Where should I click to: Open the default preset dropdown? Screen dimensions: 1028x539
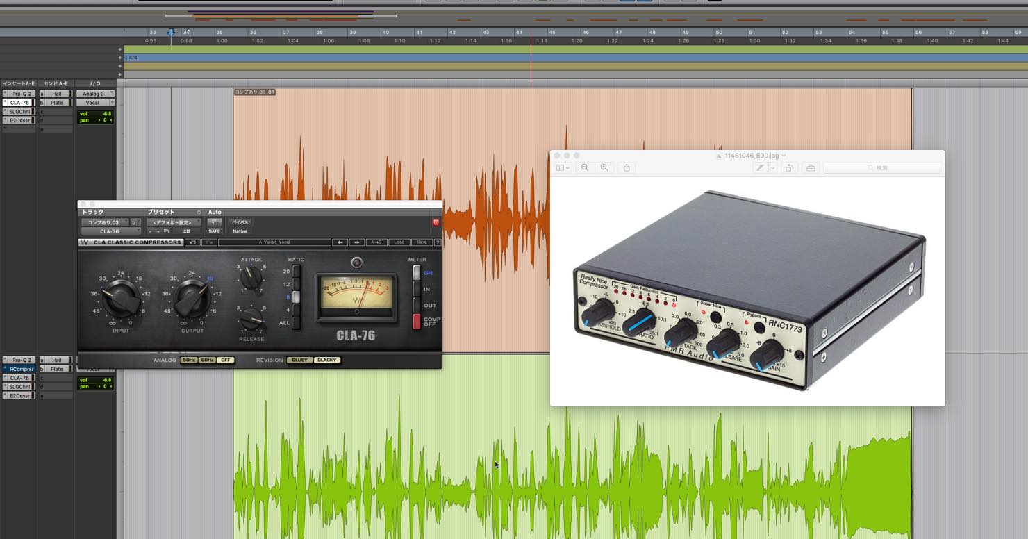coord(174,222)
